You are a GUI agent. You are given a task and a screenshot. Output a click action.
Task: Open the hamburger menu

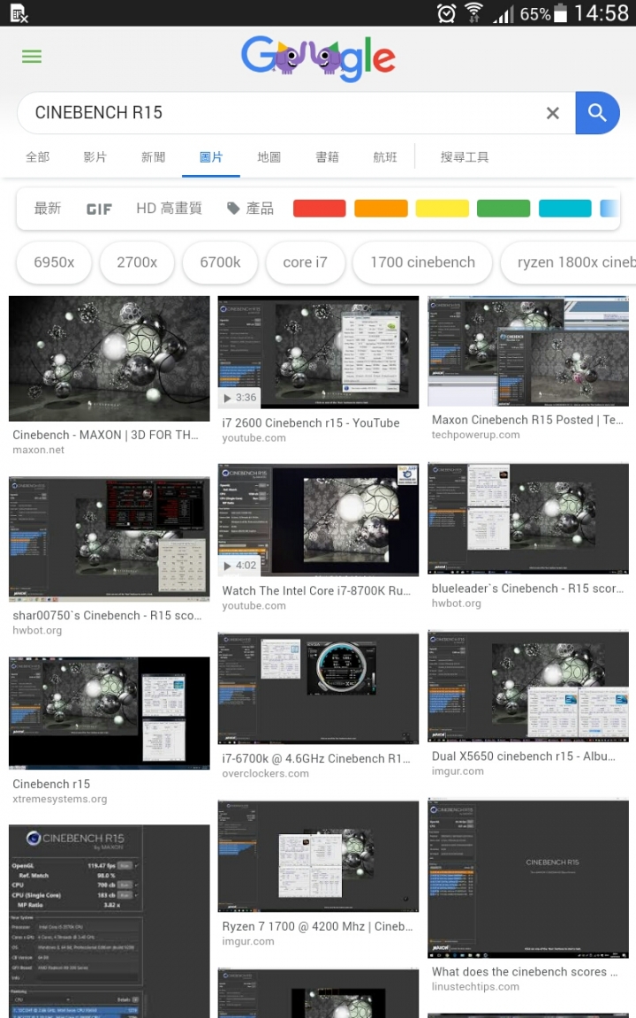tap(32, 57)
